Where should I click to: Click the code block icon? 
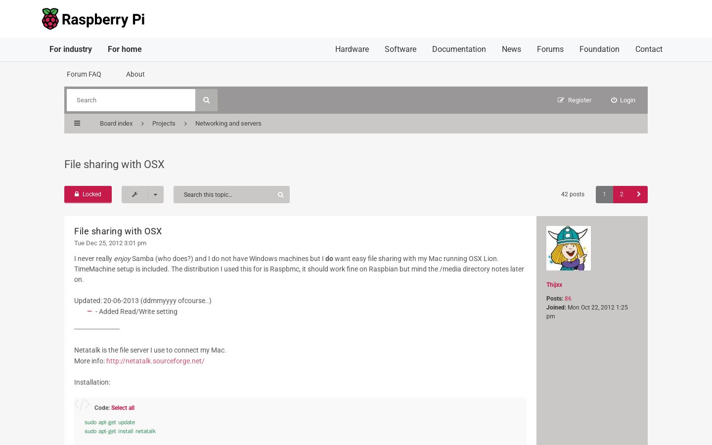(x=82, y=404)
